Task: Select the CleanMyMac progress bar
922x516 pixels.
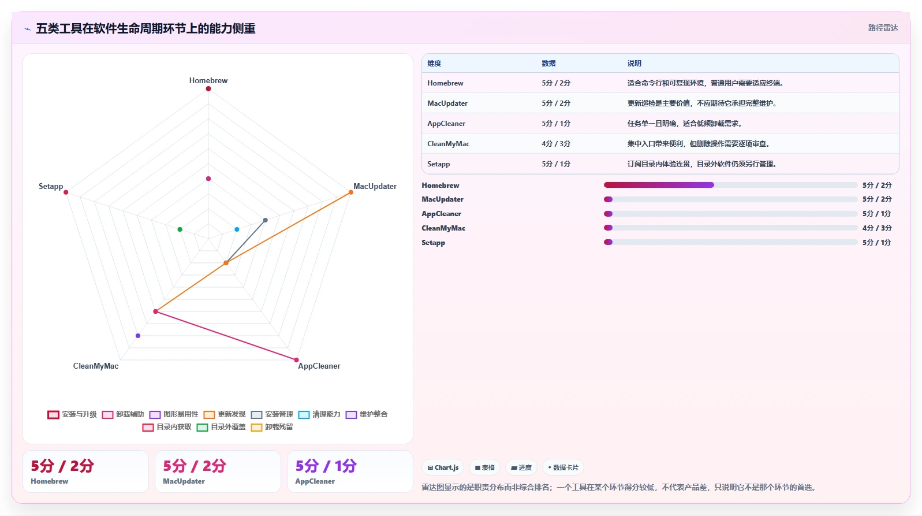Action: tap(730, 228)
